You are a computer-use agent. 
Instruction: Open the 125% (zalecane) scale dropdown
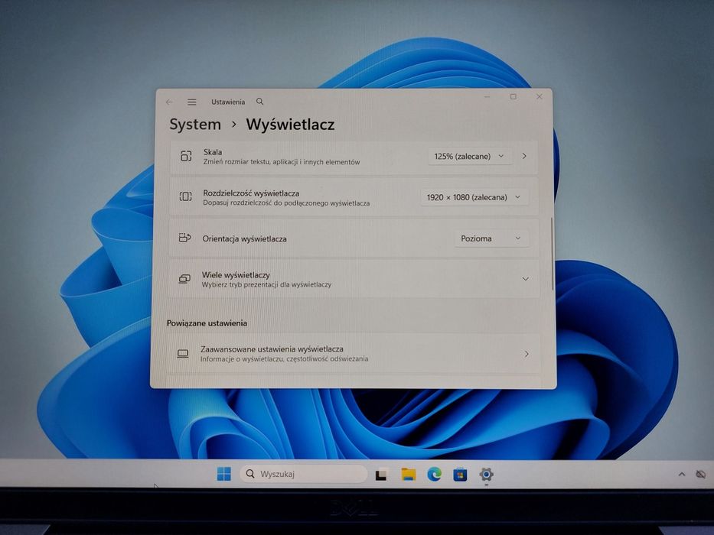pos(469,156)
